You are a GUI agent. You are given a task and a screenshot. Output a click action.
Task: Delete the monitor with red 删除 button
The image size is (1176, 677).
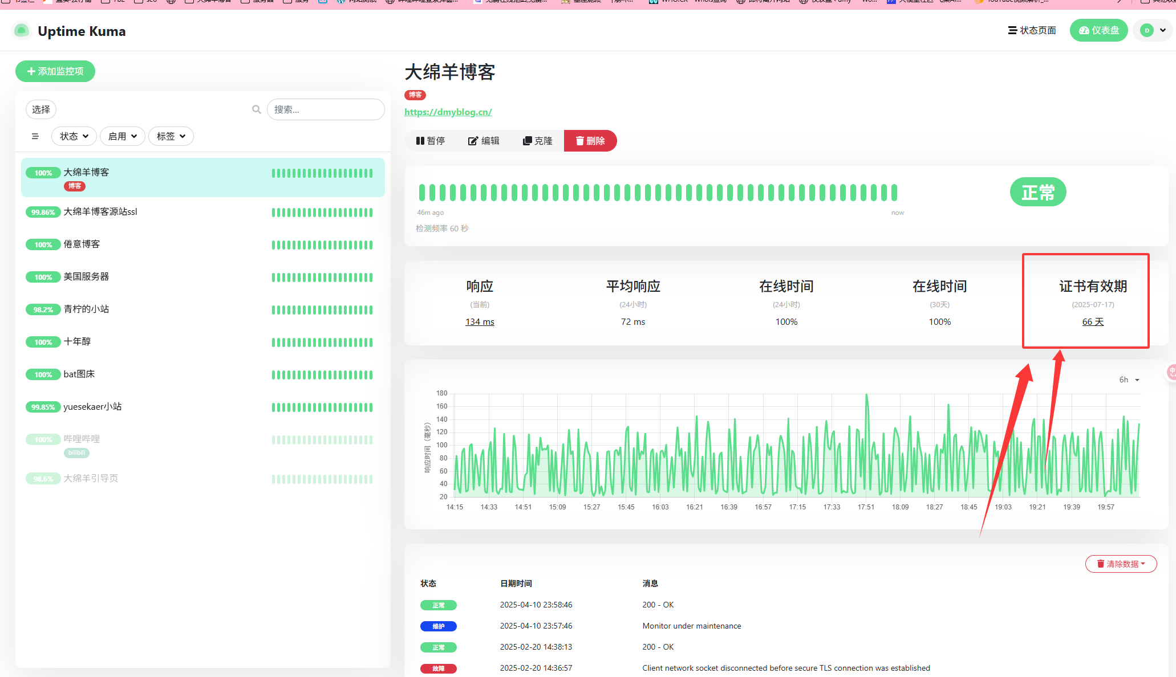(x=590, y=141)
